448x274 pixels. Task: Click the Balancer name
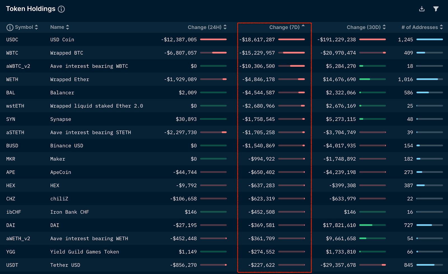coord(62,93)
